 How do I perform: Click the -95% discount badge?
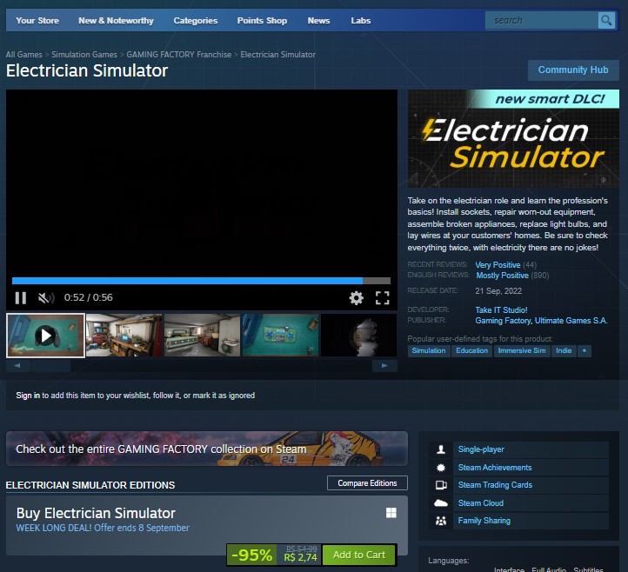pyautogui.click(x=252, y=555)
